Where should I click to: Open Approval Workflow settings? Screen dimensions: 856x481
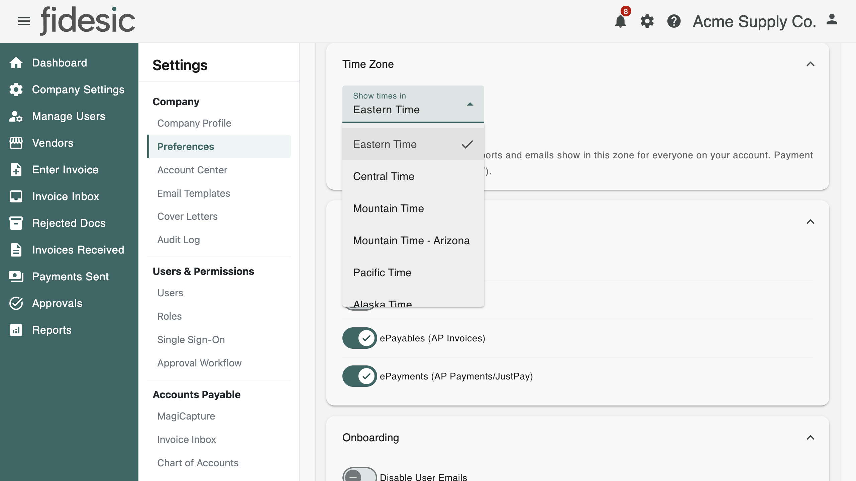[x=199, y=363]
